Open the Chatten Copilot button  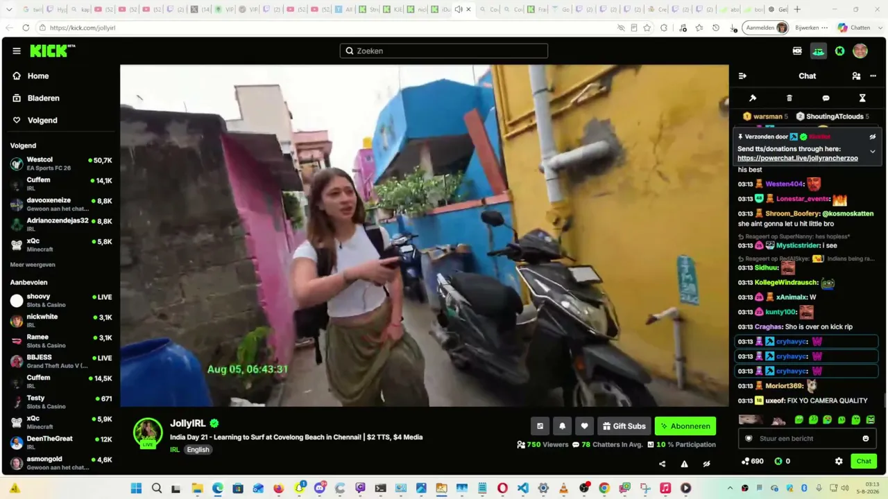[854, 28]
